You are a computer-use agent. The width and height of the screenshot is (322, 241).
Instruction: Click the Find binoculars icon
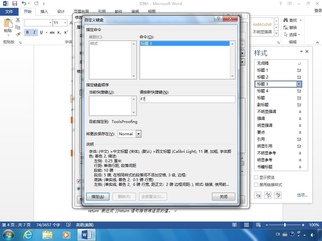coord(286,20)
